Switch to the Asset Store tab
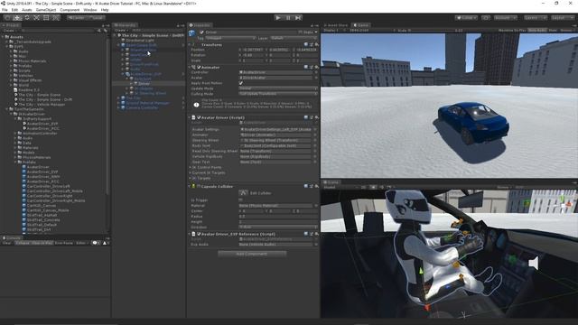 336,25
